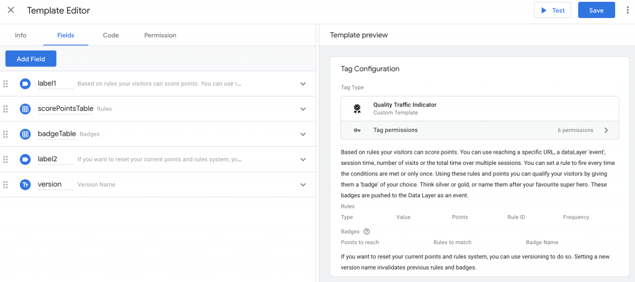The height and width of the screenshot is (282, 635).
Task: Open the Permission tab
Action: pos(160,35)
